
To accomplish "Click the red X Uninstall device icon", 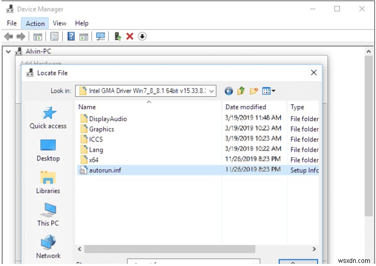I will [129, 36].
